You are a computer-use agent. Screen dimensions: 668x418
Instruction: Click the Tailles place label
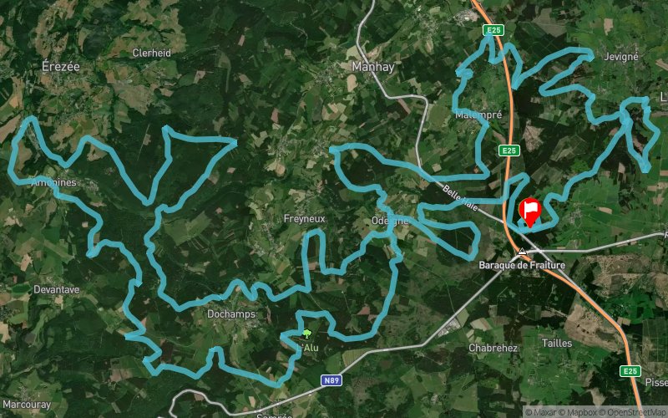tap(557, 343)
